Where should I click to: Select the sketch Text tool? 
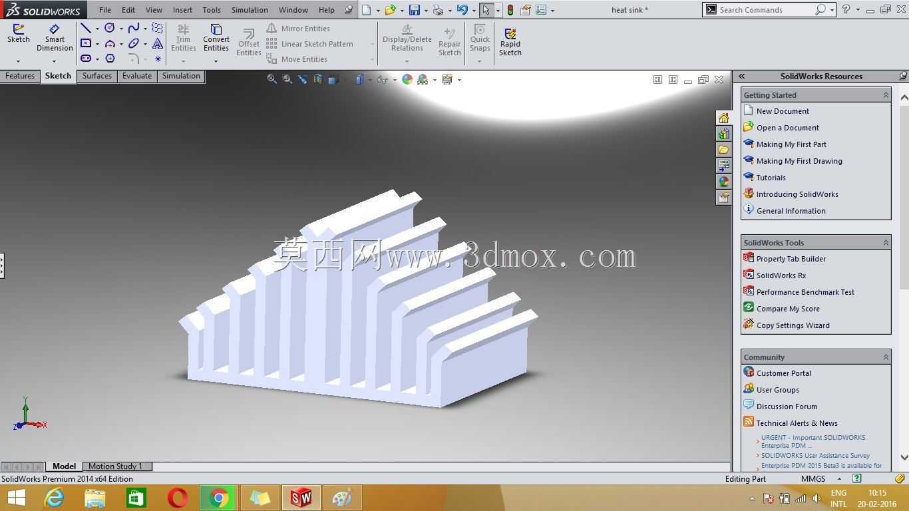pyautogui.click(x=158, y=43)
